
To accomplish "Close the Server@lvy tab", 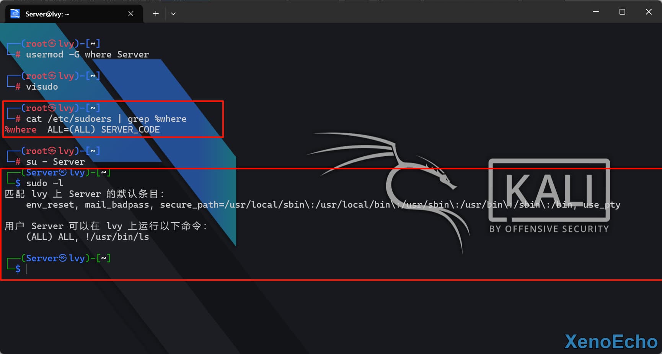I will tap(131, 14).
